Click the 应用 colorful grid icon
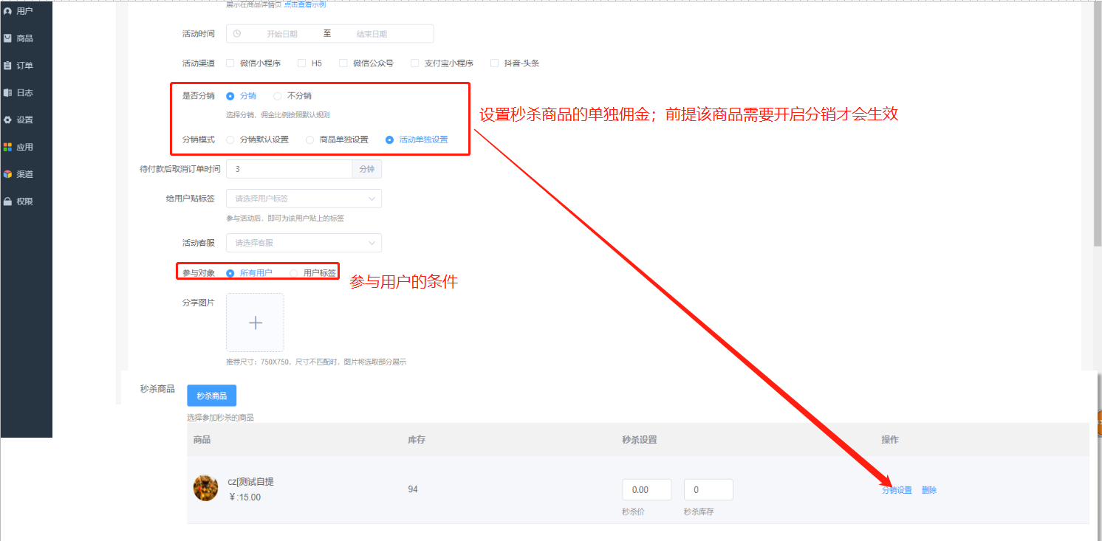This screenshot has width=1102, height=541. [x=7, y=147]
